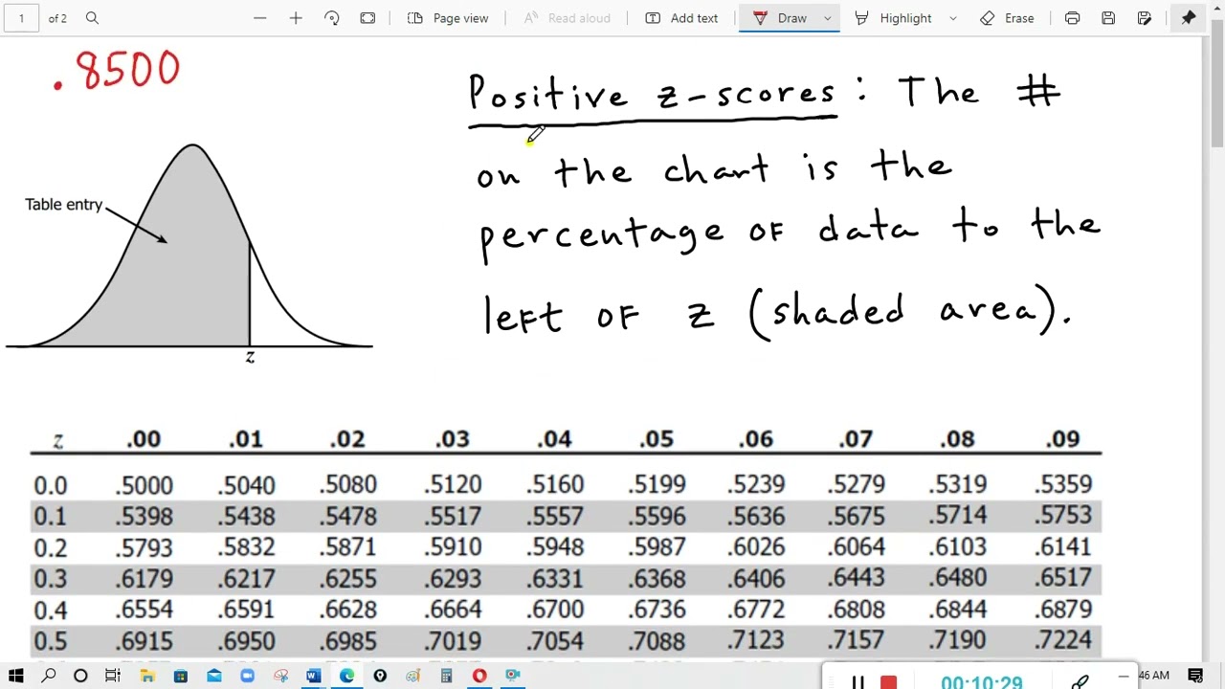Open Cortana from the taskbar
Viewport: 1225px width, 689px height.
[80, 677]
